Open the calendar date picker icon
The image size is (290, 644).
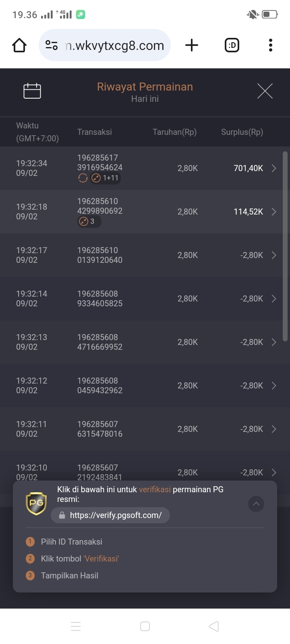coord(32,91)
